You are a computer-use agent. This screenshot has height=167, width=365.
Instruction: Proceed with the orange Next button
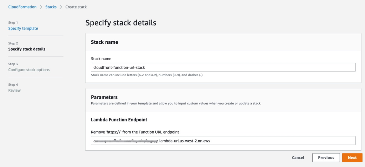(352, 158)
